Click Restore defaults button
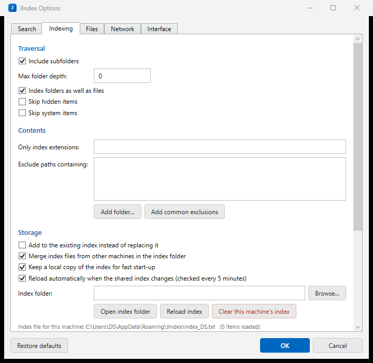373x363 pixels. click(39, 345)
